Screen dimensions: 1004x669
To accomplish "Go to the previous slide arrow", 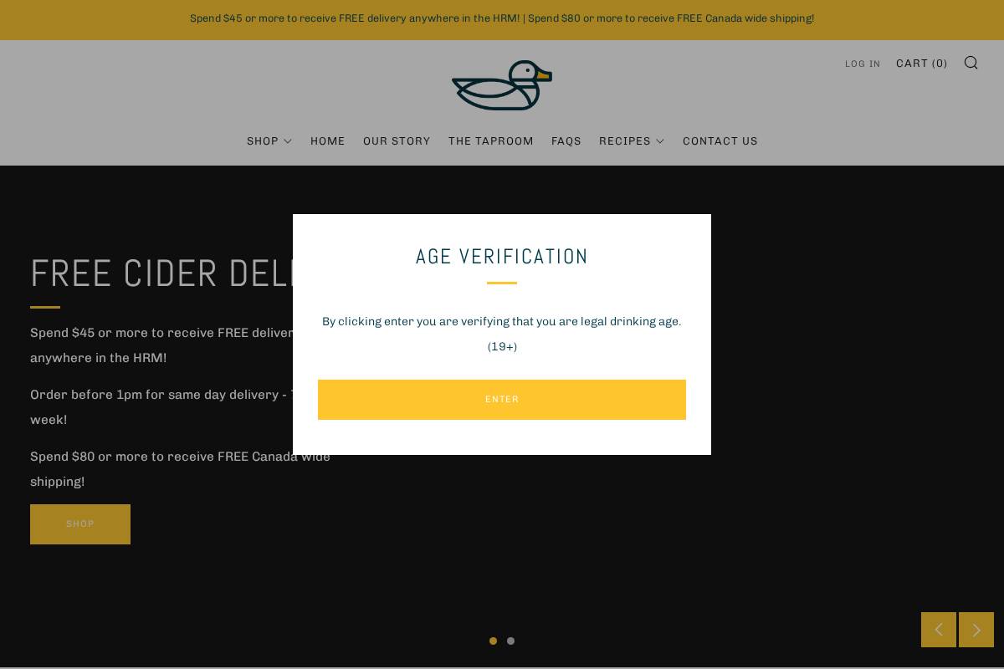I will click(938, 630).
